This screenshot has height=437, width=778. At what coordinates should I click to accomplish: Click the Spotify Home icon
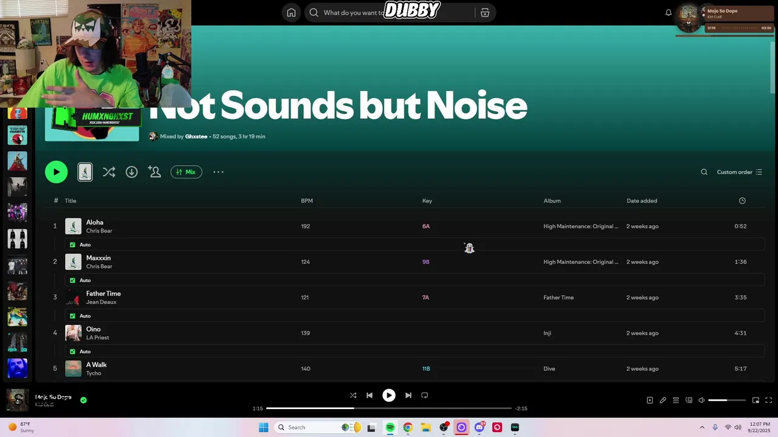coord(291,13)
